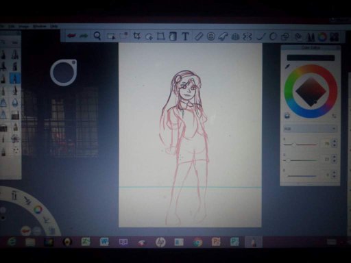Open Google Chrome from the taskbar
Image resolution: width=351 pixels, height=263 pixels.
pos(197,242)
